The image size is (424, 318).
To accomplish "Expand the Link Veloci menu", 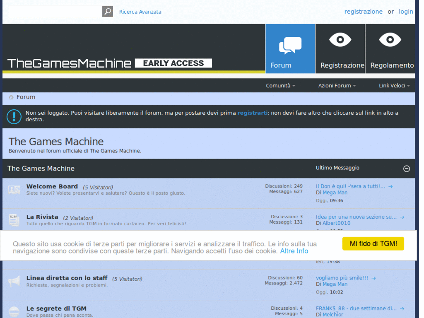I will 392,86.
